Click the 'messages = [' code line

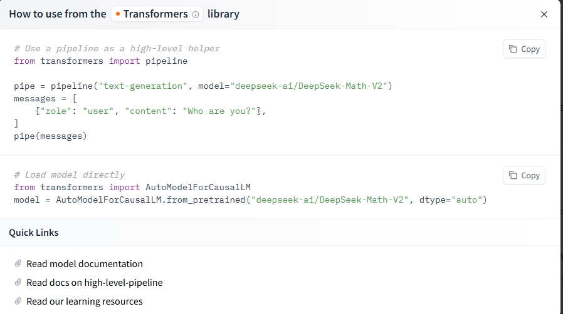(x=46, y=98)
